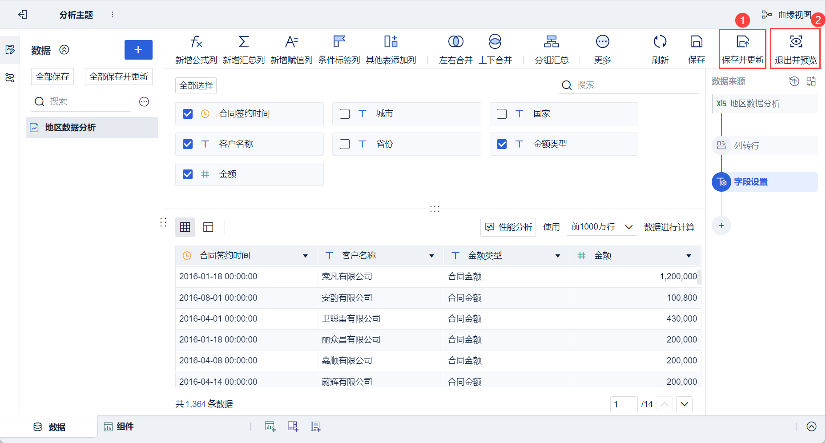The height and width of the screenshot is (443, 826).
Task: Open the 前1000万行 row limit dropdown
Action: (602, 227)
